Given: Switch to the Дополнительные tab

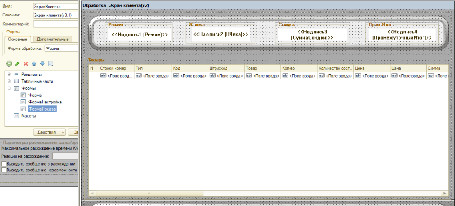Looking at the screenshot, I should click(52, 40).
